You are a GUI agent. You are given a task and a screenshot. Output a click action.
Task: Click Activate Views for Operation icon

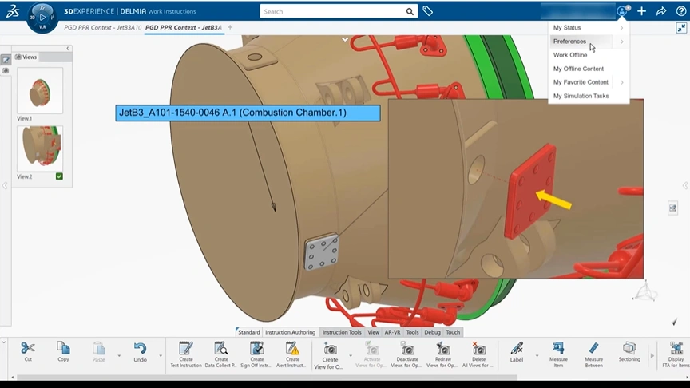point(372,350)
